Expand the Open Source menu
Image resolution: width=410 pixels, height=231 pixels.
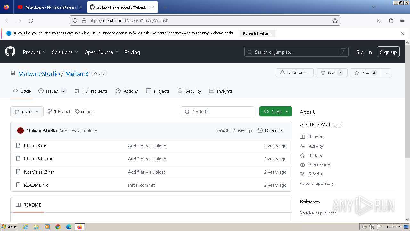point(101,52)
